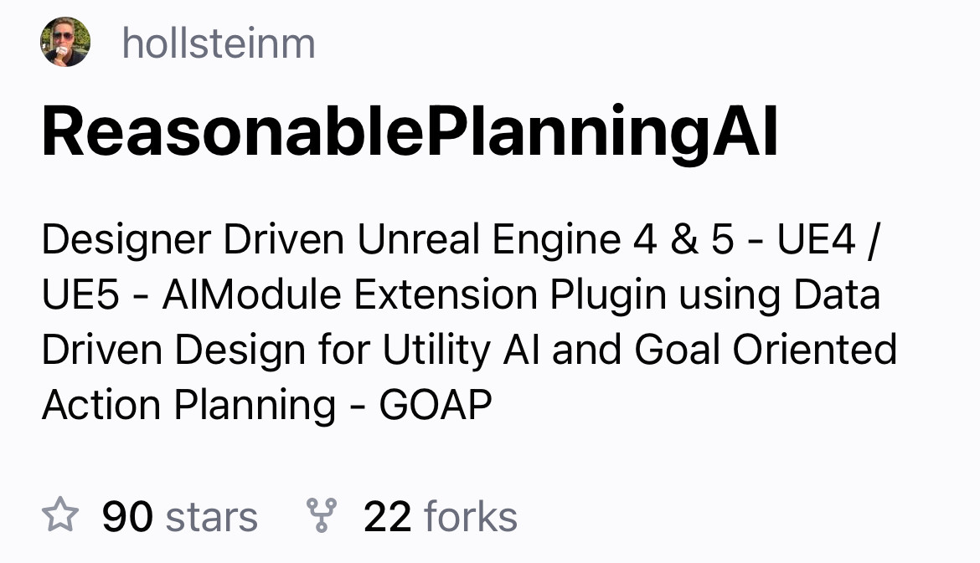The image size is (980, 563).
Task: Click the words "Extension Plugin"
Action: tap(510, 295)
